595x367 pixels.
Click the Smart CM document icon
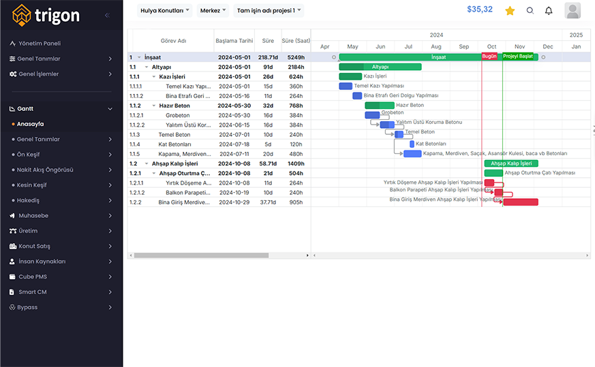(12, 292)
